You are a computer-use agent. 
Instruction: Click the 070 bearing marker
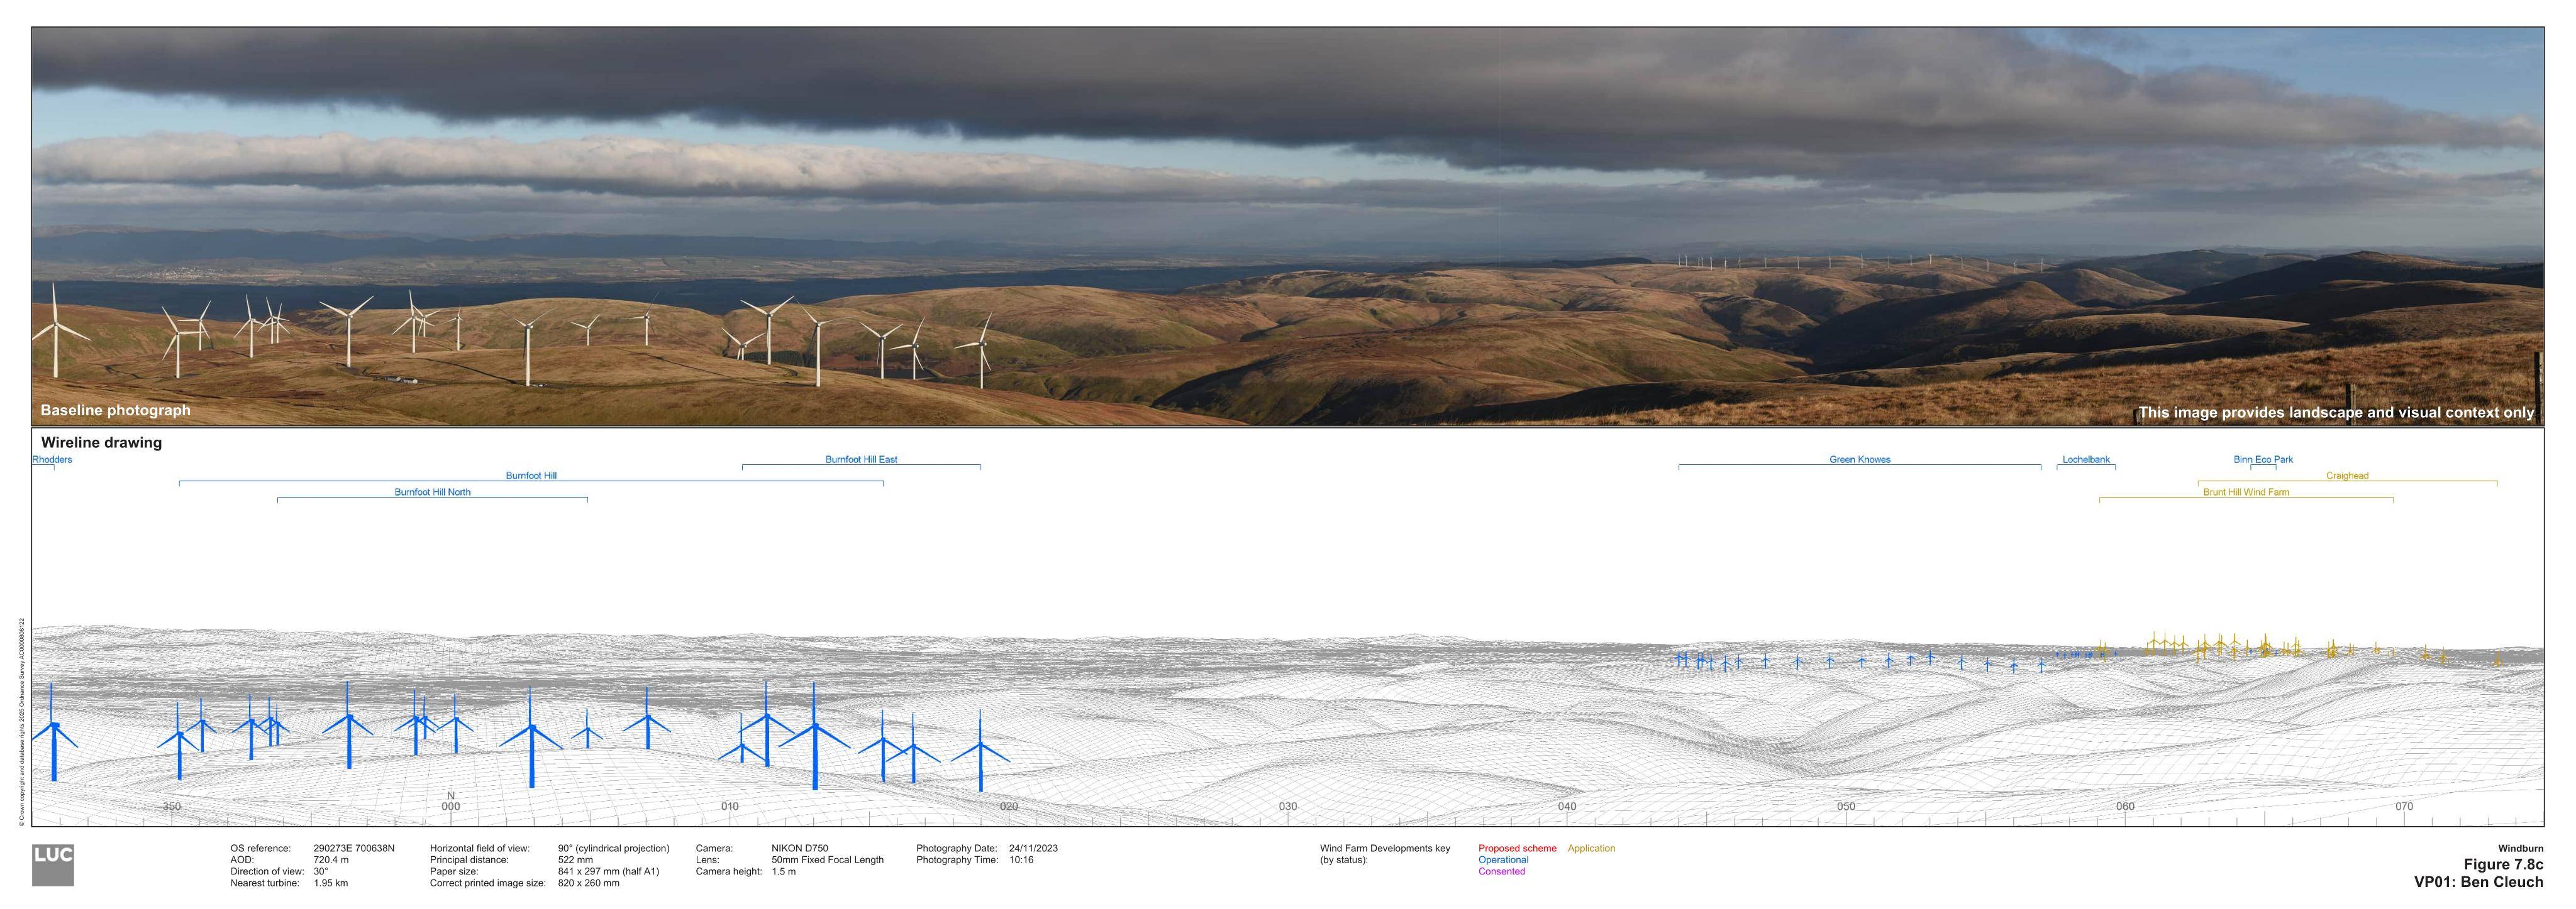pyautogui.click(x=2404, y=806)
